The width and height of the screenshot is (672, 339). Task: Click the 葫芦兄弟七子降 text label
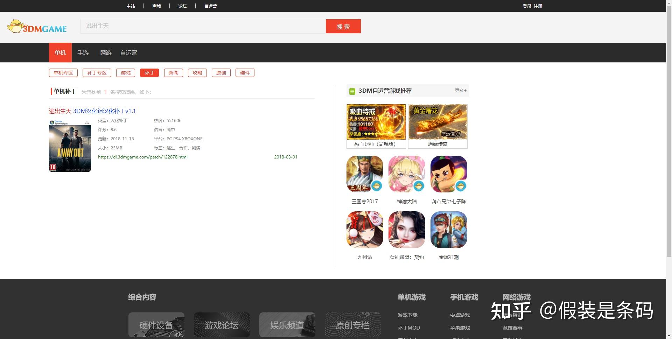point(449,202)
